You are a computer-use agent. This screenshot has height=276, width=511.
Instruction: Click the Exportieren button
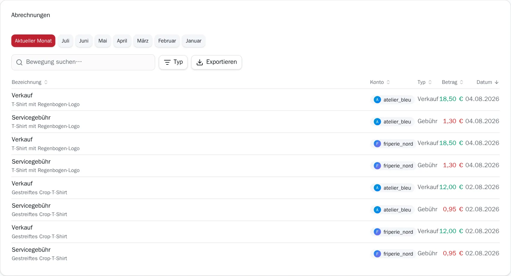click(217, 62)
